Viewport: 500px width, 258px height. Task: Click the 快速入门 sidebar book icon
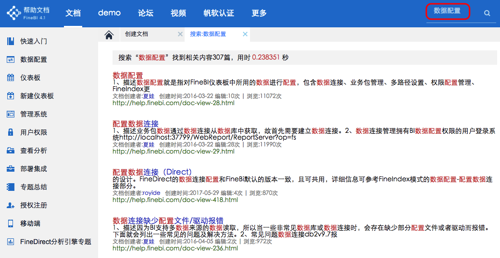[x=11, y=41]
